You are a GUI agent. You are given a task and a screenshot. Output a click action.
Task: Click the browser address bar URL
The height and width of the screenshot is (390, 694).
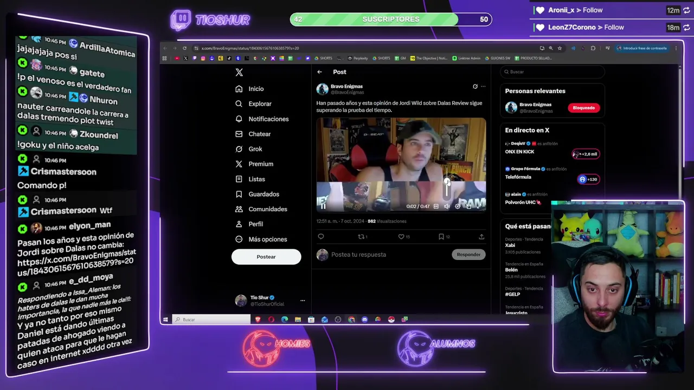tap(250, 48)
